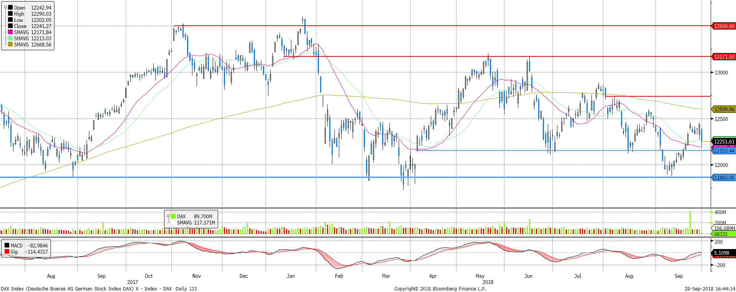736x292 pixels.
Task: Click the 13000 price axis label
Action: point(721,73)
